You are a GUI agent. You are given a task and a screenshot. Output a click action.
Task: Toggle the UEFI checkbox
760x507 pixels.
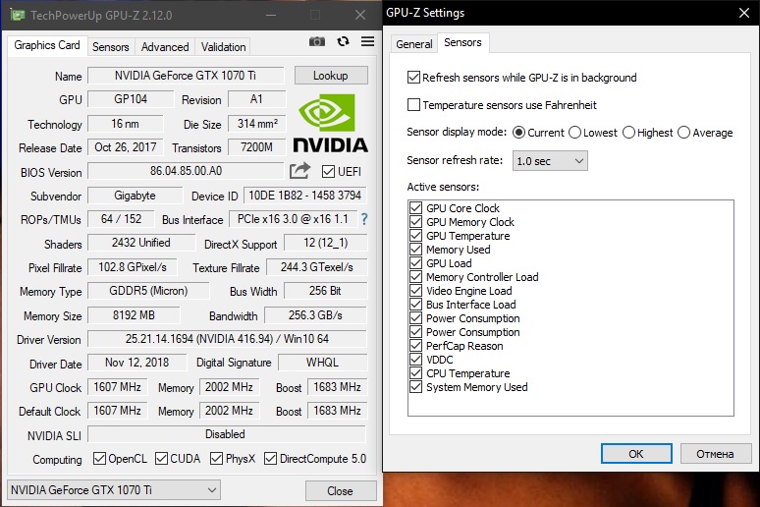328,171
